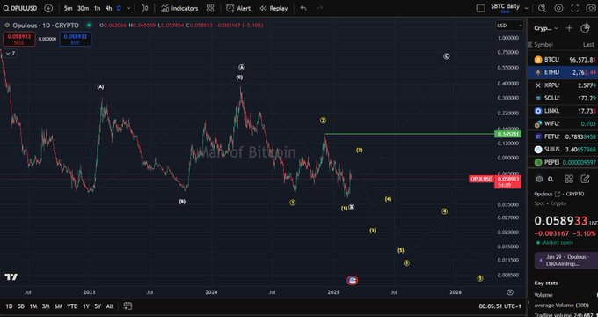Select the 30m timeframe

83,8
